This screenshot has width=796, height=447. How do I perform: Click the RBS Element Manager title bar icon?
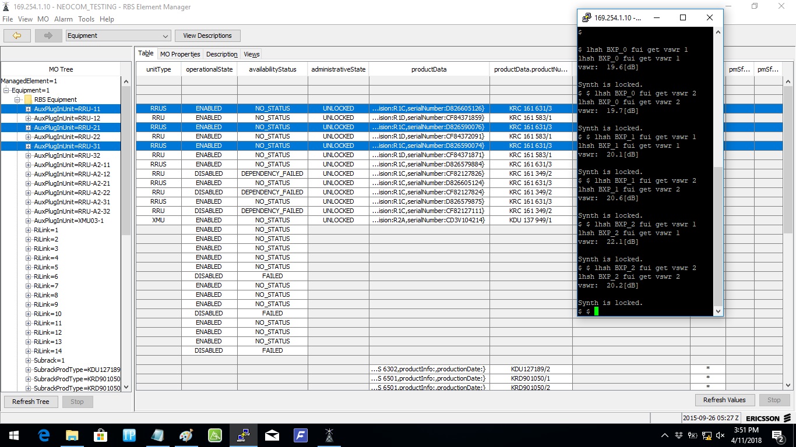[x=6, y=6]
